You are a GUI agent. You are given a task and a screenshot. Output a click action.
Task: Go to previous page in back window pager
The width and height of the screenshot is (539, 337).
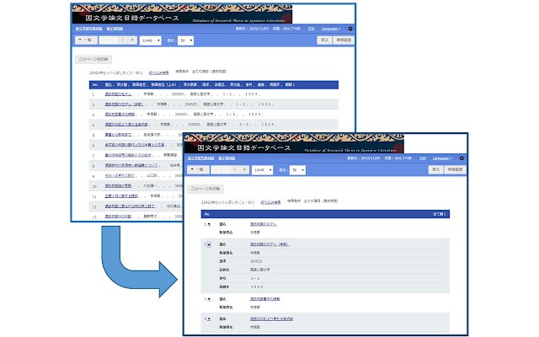[x=114, y=40]
